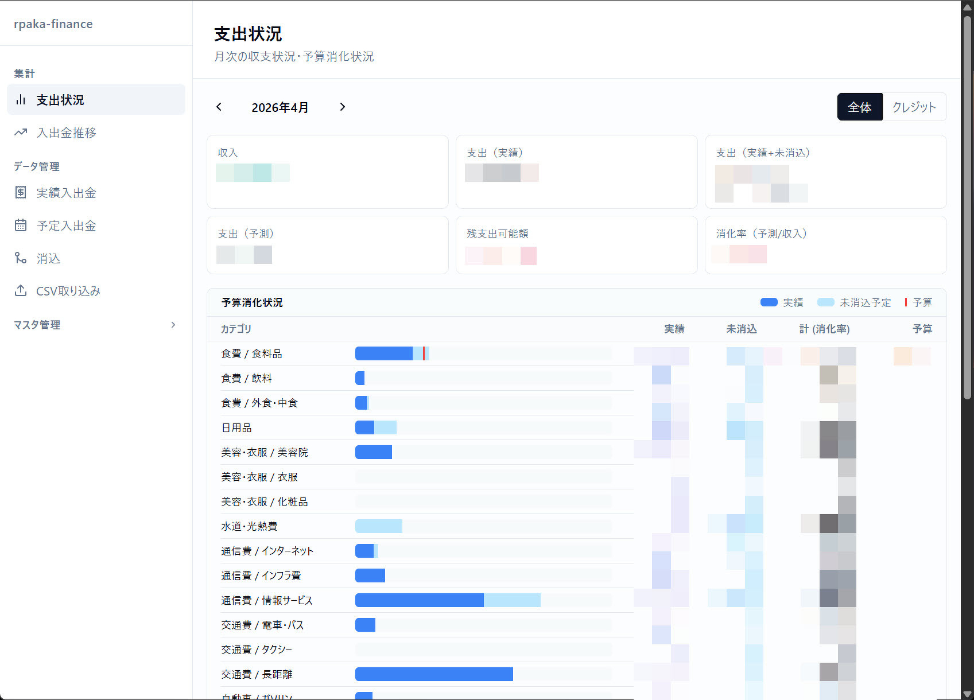Click the 2026年4月 month label
The image size is (974, 700).
(x=280, y=107)
